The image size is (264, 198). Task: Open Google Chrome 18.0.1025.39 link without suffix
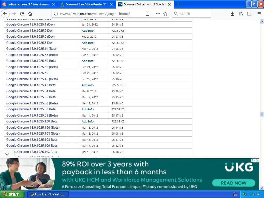pos(27,73)
